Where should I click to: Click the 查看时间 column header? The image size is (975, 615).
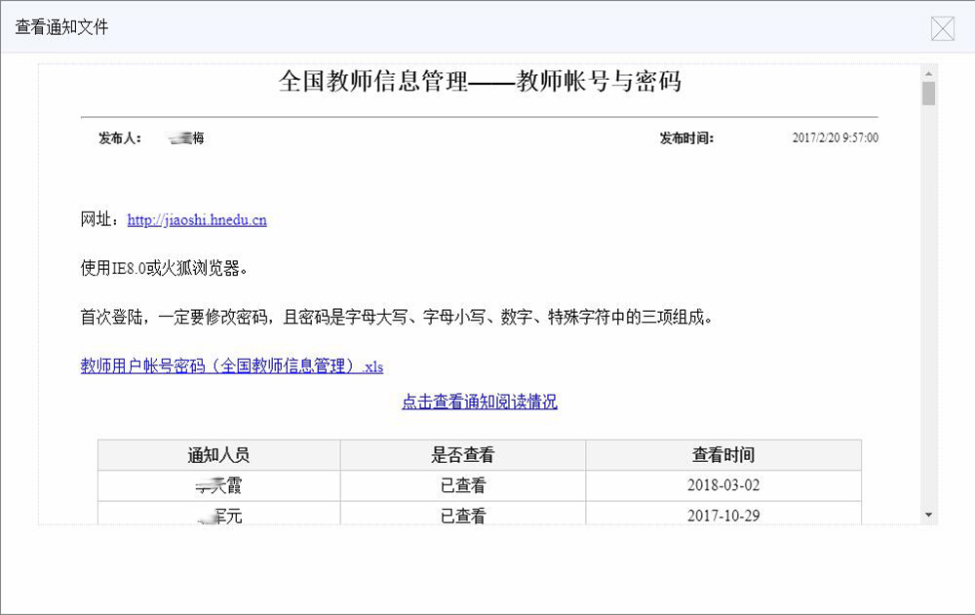(723, 455)
